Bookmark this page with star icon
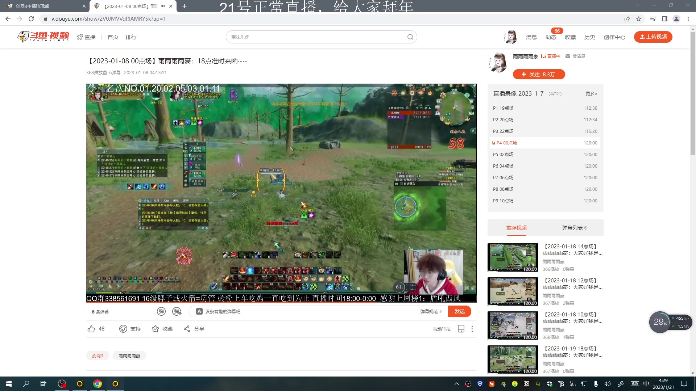This screenshot has width=696, height=391. coord(639,19)
